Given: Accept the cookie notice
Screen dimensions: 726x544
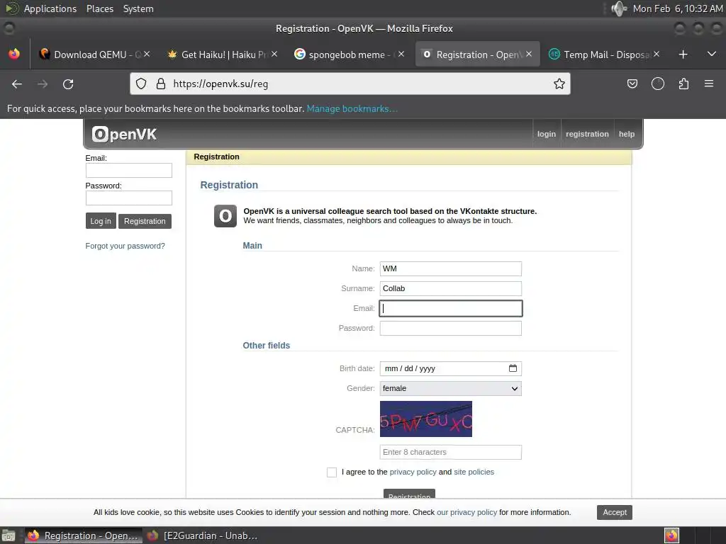Looking at the screenshot, I should tap(615, 513).
